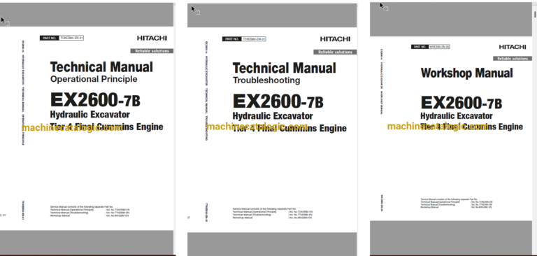Image resolution: width=537 pixels, height=256 pixels.
Task: Click the vertical scrollbar thumb at far right
Action: click(536, 14)
